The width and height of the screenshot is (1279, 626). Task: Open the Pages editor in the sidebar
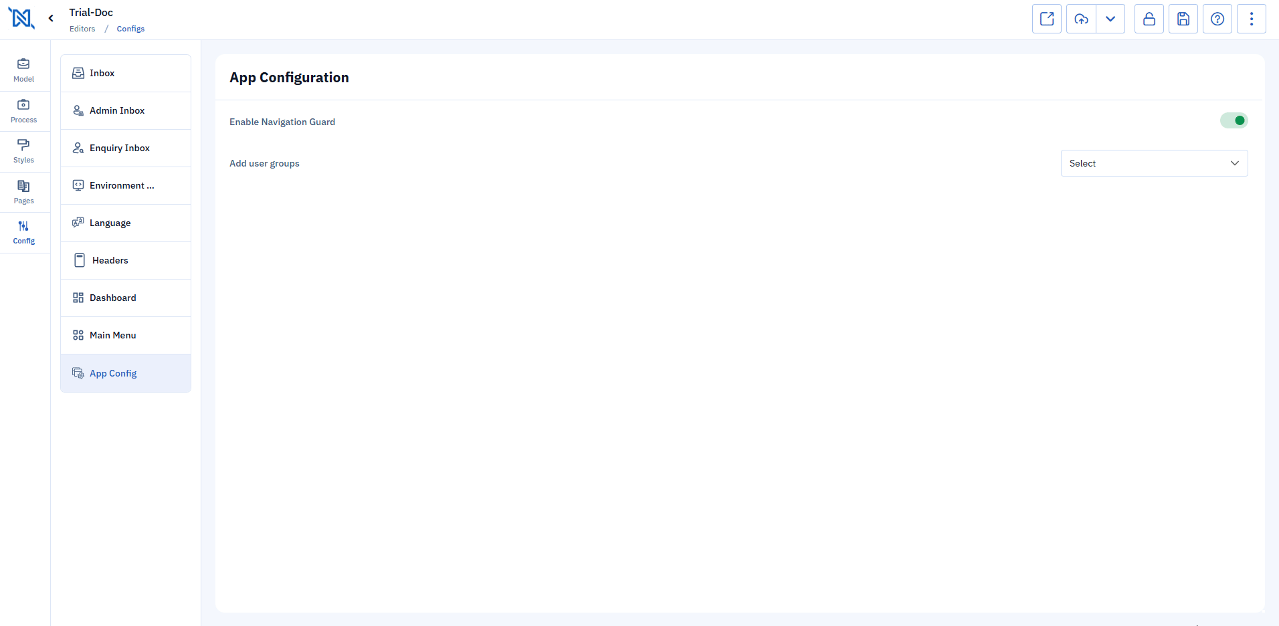click(24, 192)
